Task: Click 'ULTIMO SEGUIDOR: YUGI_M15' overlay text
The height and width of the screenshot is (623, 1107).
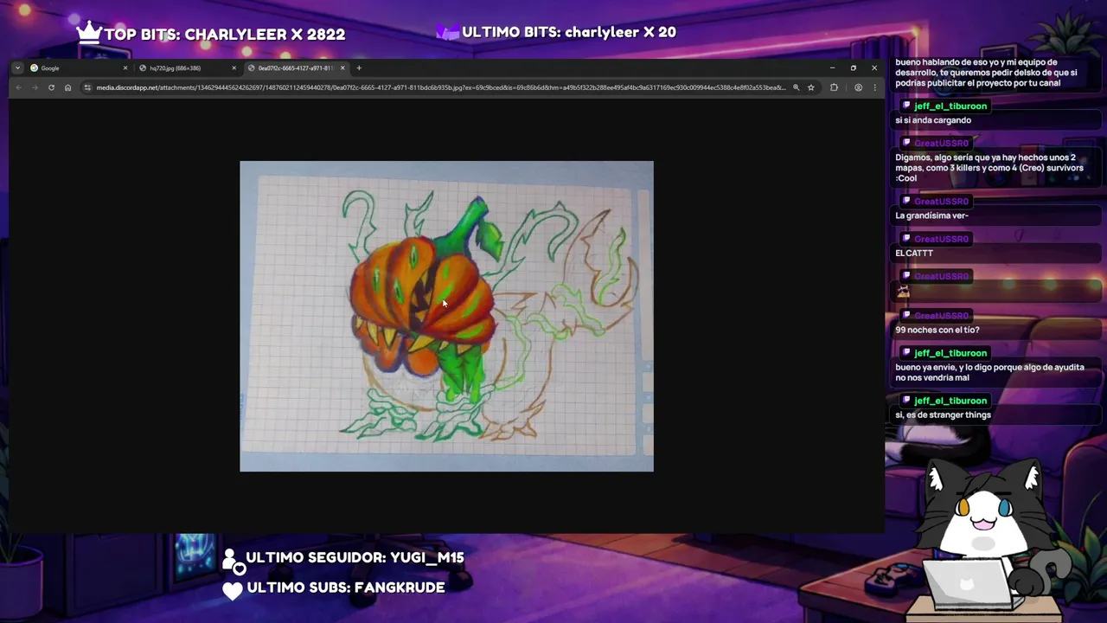Action: (x=355, y=558)
